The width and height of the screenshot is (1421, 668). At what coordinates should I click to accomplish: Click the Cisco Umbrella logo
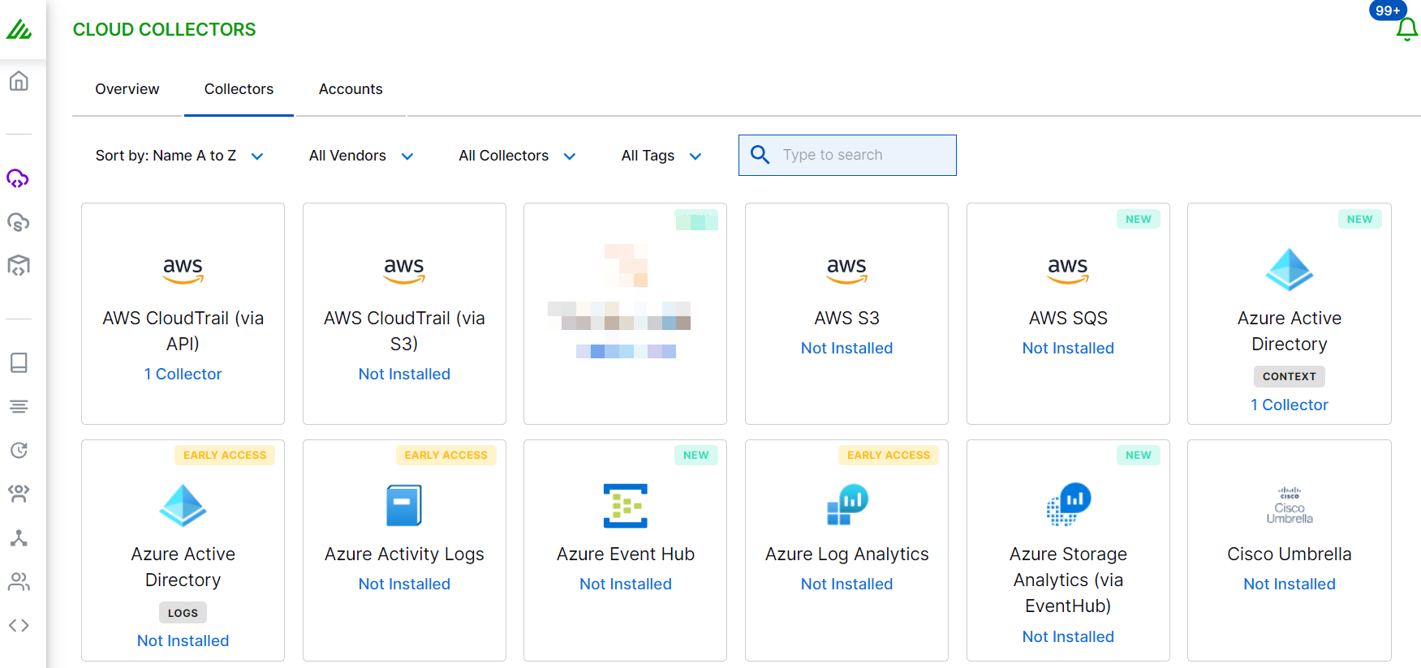(1289, 505)
